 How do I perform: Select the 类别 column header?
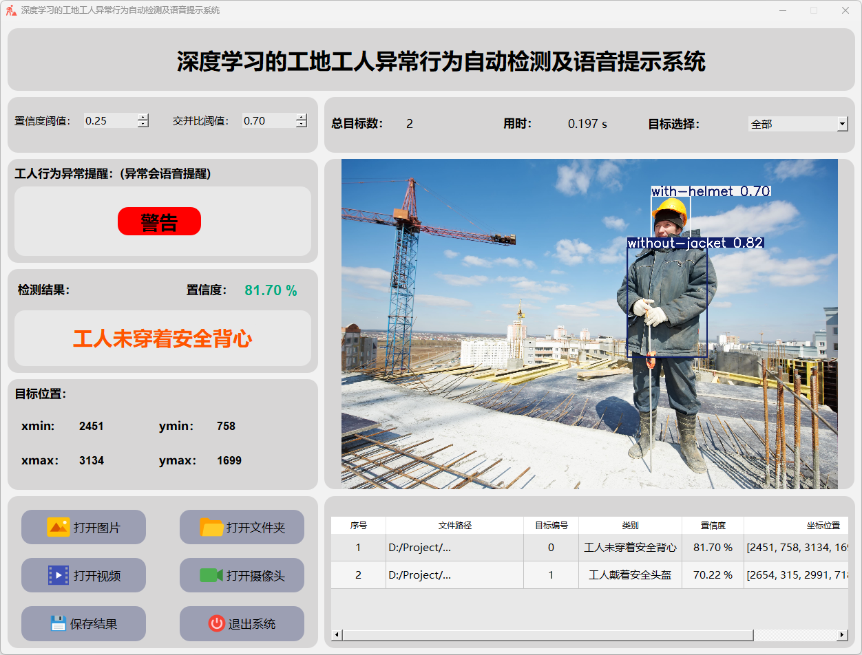pyautogui.click(x=630, y=525)
